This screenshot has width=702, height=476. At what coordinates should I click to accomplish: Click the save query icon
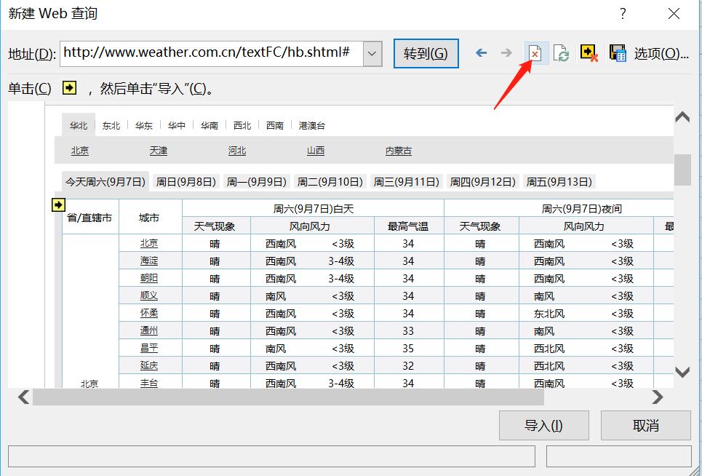[618, 52]
